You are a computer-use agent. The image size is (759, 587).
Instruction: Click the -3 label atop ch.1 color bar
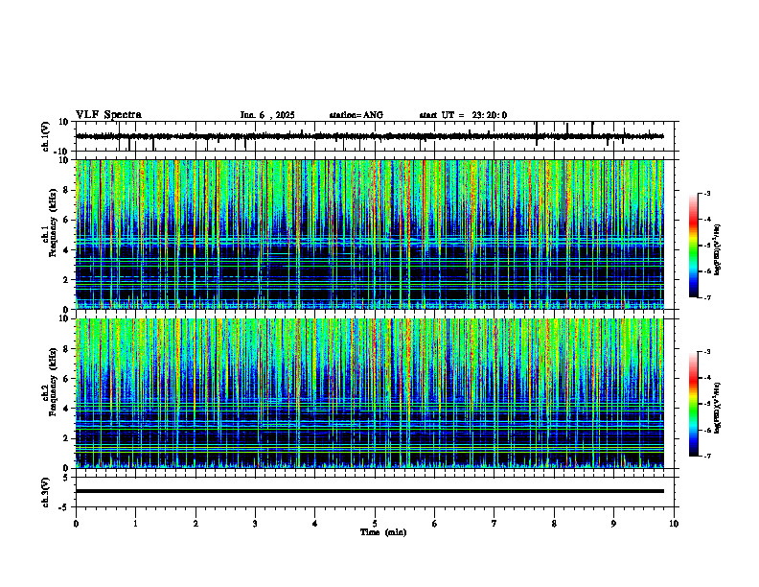pyautogui.click(x=706, y=193)
